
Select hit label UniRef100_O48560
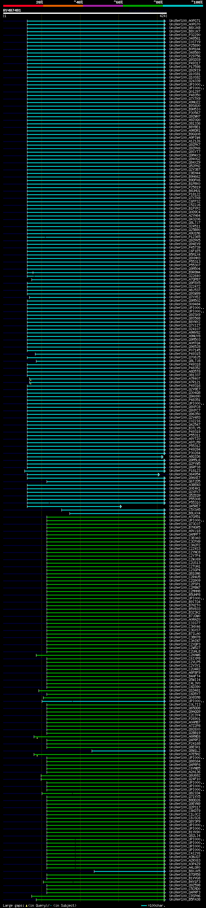tap(185, 53)
